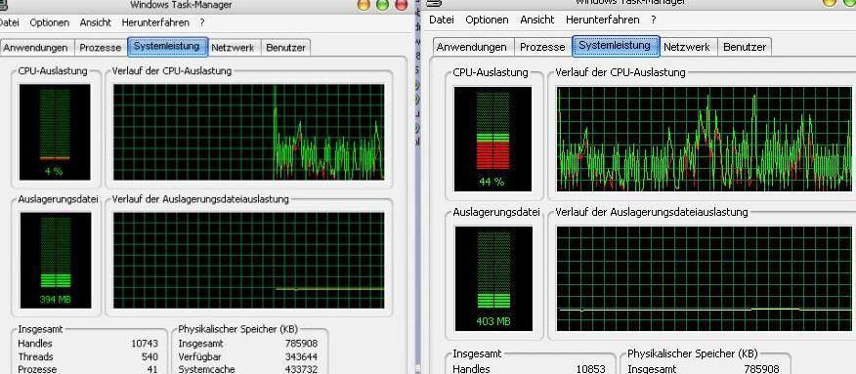Viewport: 856px width, 374px height.
Task: Click Verlauf der Auslagerungsdateiauslastung label in left window
Action: coord(200,199)
